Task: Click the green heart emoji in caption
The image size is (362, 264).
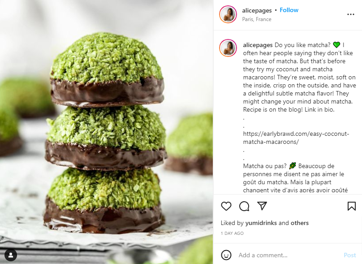Action: [x=336, y=45]
